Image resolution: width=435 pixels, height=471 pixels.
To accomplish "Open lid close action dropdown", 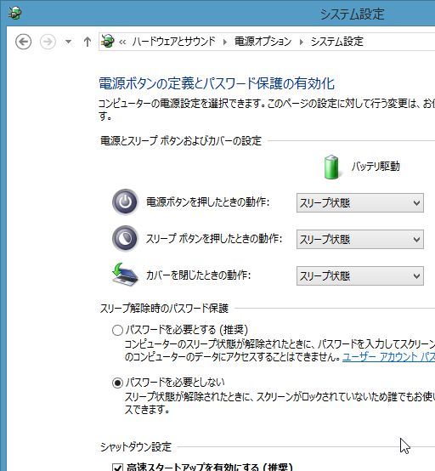I will (x=360, y=275).
